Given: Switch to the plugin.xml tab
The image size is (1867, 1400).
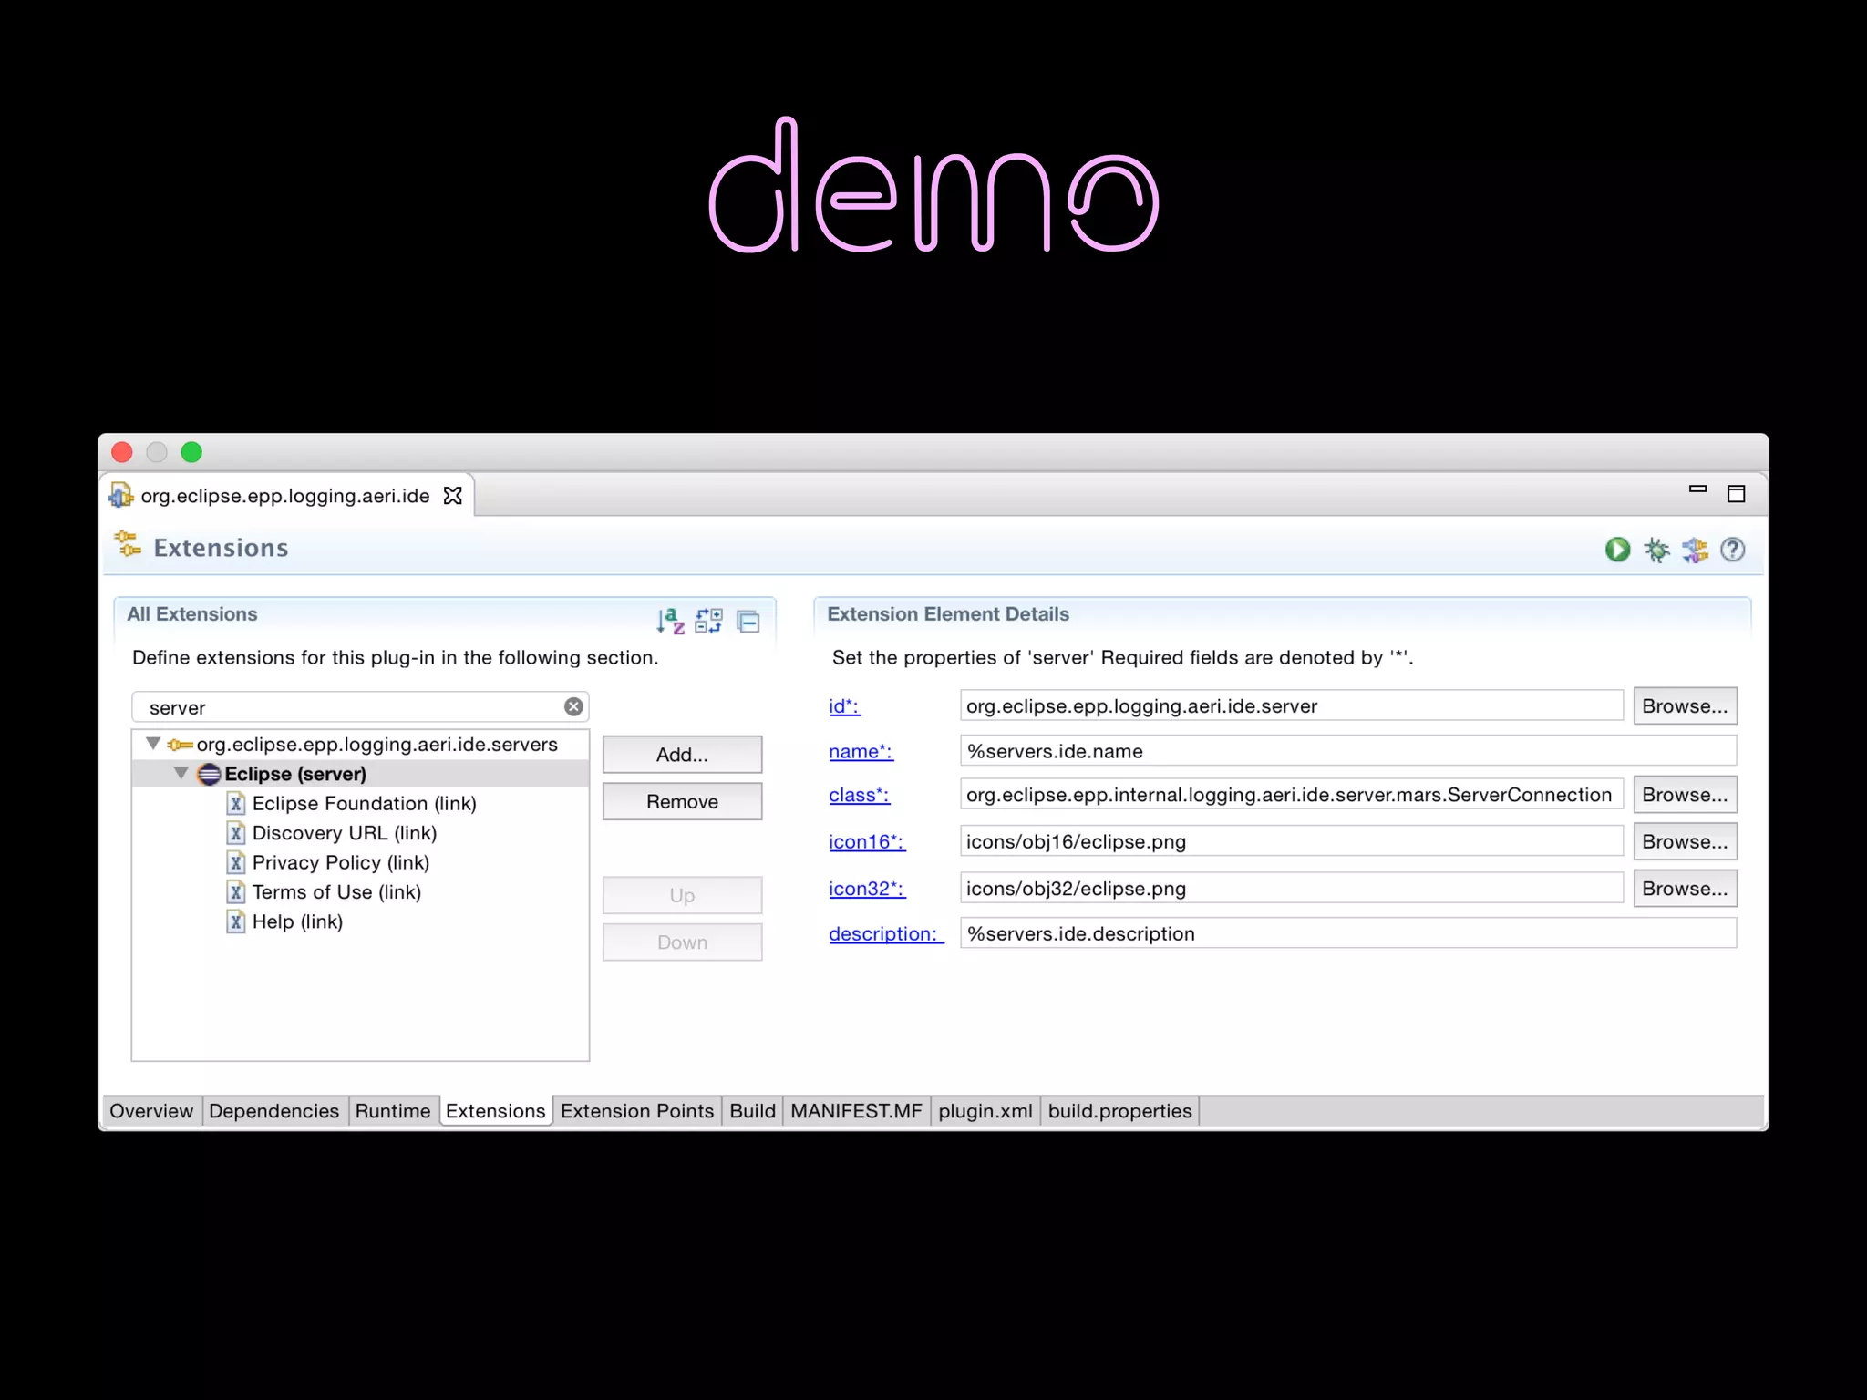Looking at the screenshot, I should (x=985, y=1111).
